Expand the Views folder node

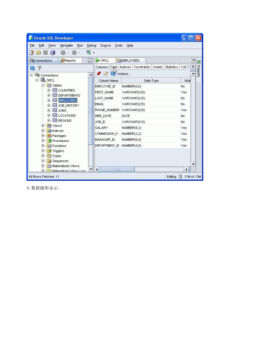tap(43, 125)
